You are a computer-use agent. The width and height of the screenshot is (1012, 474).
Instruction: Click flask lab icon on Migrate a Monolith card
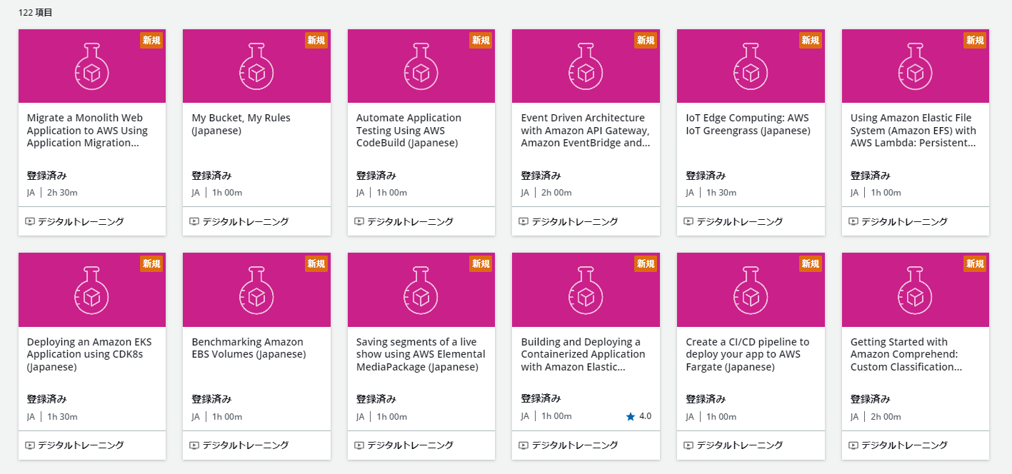[x=91, y=66]
